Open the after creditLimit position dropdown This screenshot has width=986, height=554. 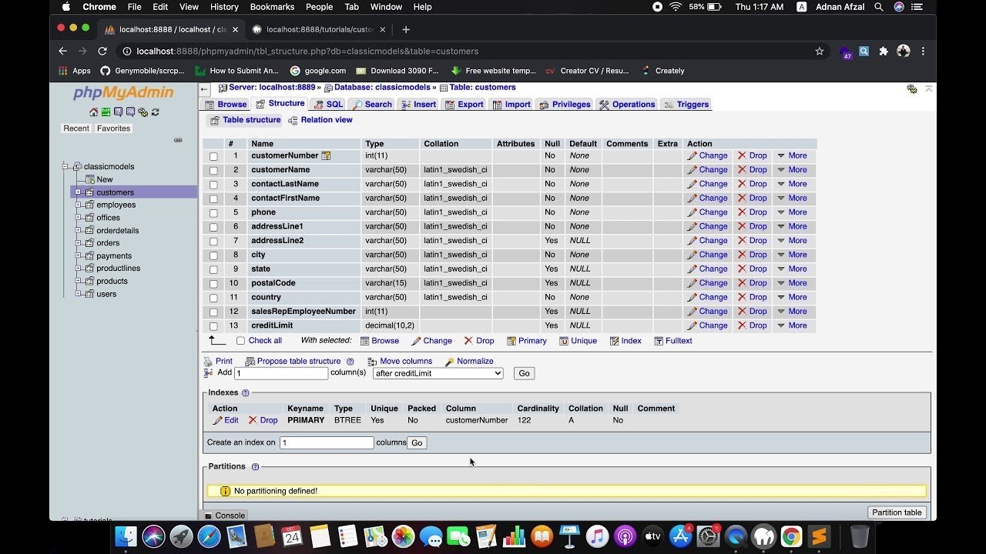pos(438,373)
